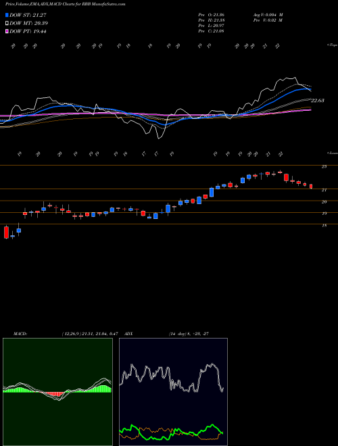Click the white DOW MT legend swatch

(7, 24)
